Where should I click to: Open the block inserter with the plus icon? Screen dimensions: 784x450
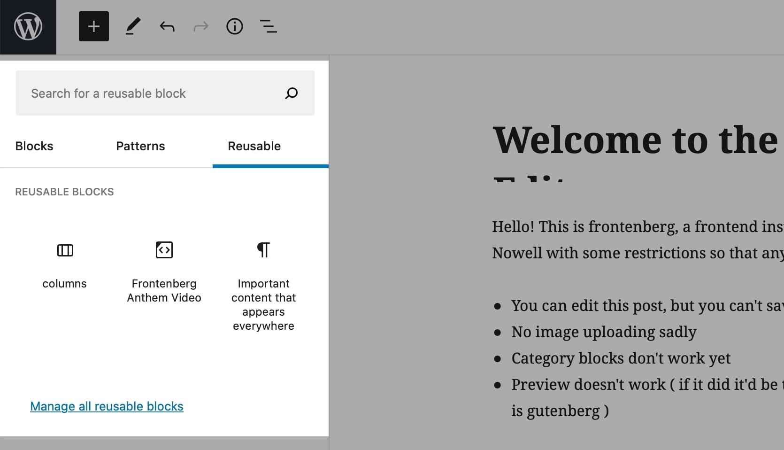pyautogui.click(x=93, y=26)
